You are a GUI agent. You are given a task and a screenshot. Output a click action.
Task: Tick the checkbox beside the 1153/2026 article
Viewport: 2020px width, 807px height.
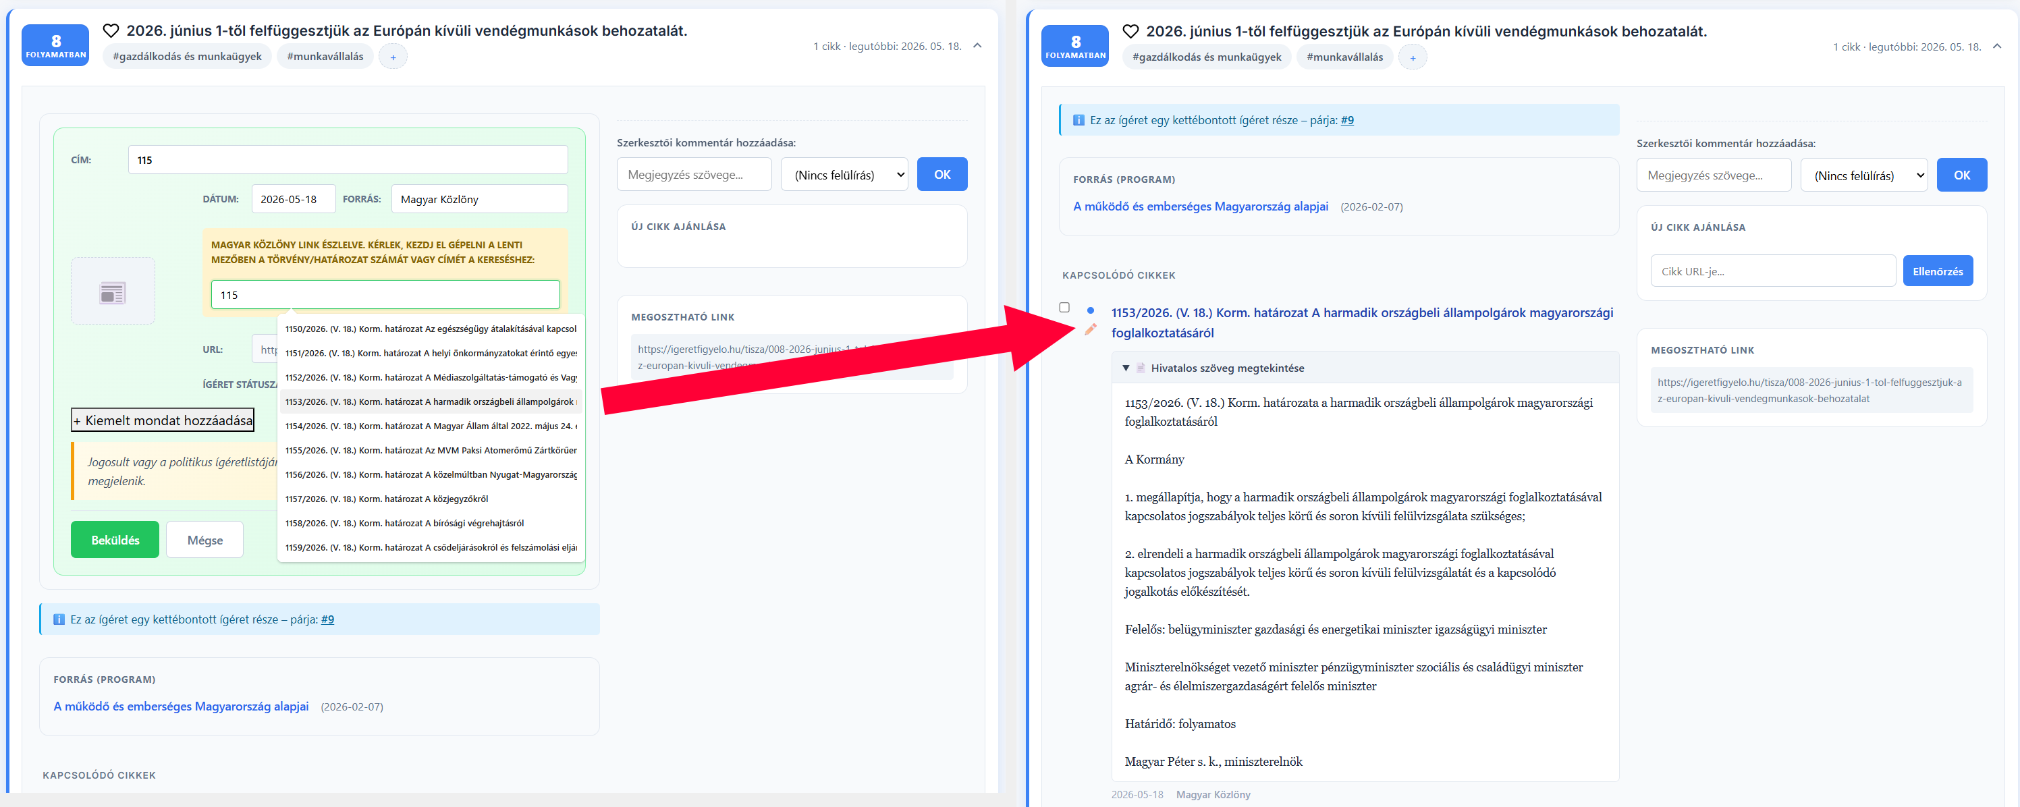pos(1064,308)
